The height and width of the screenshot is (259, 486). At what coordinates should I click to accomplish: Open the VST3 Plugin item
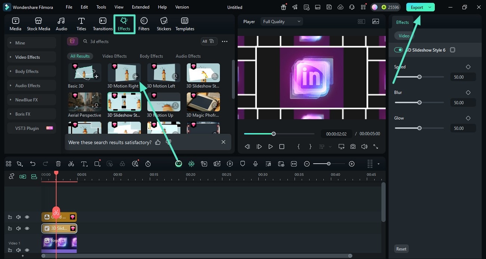31,128
